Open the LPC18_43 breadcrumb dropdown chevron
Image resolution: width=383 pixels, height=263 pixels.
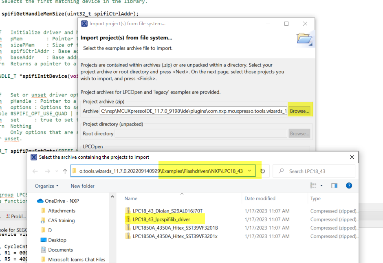[x=251, y=171]
